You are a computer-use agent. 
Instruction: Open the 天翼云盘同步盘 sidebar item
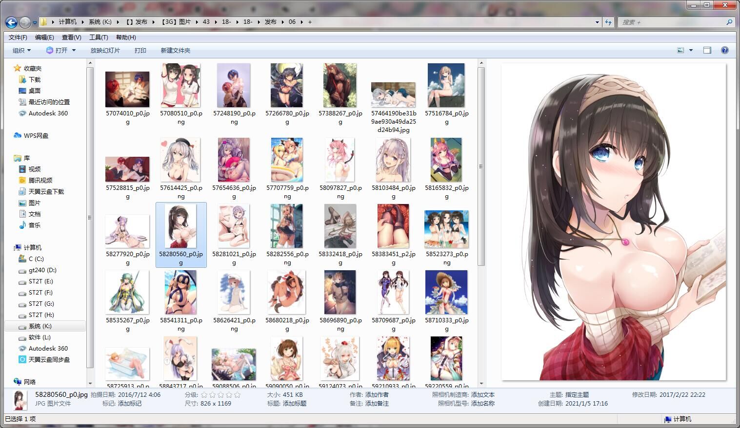click(49, 359)
